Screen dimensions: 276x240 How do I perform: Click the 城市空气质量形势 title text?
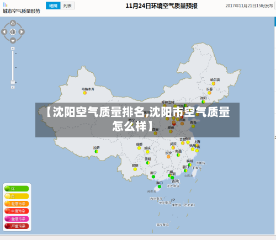pos(22,11)
